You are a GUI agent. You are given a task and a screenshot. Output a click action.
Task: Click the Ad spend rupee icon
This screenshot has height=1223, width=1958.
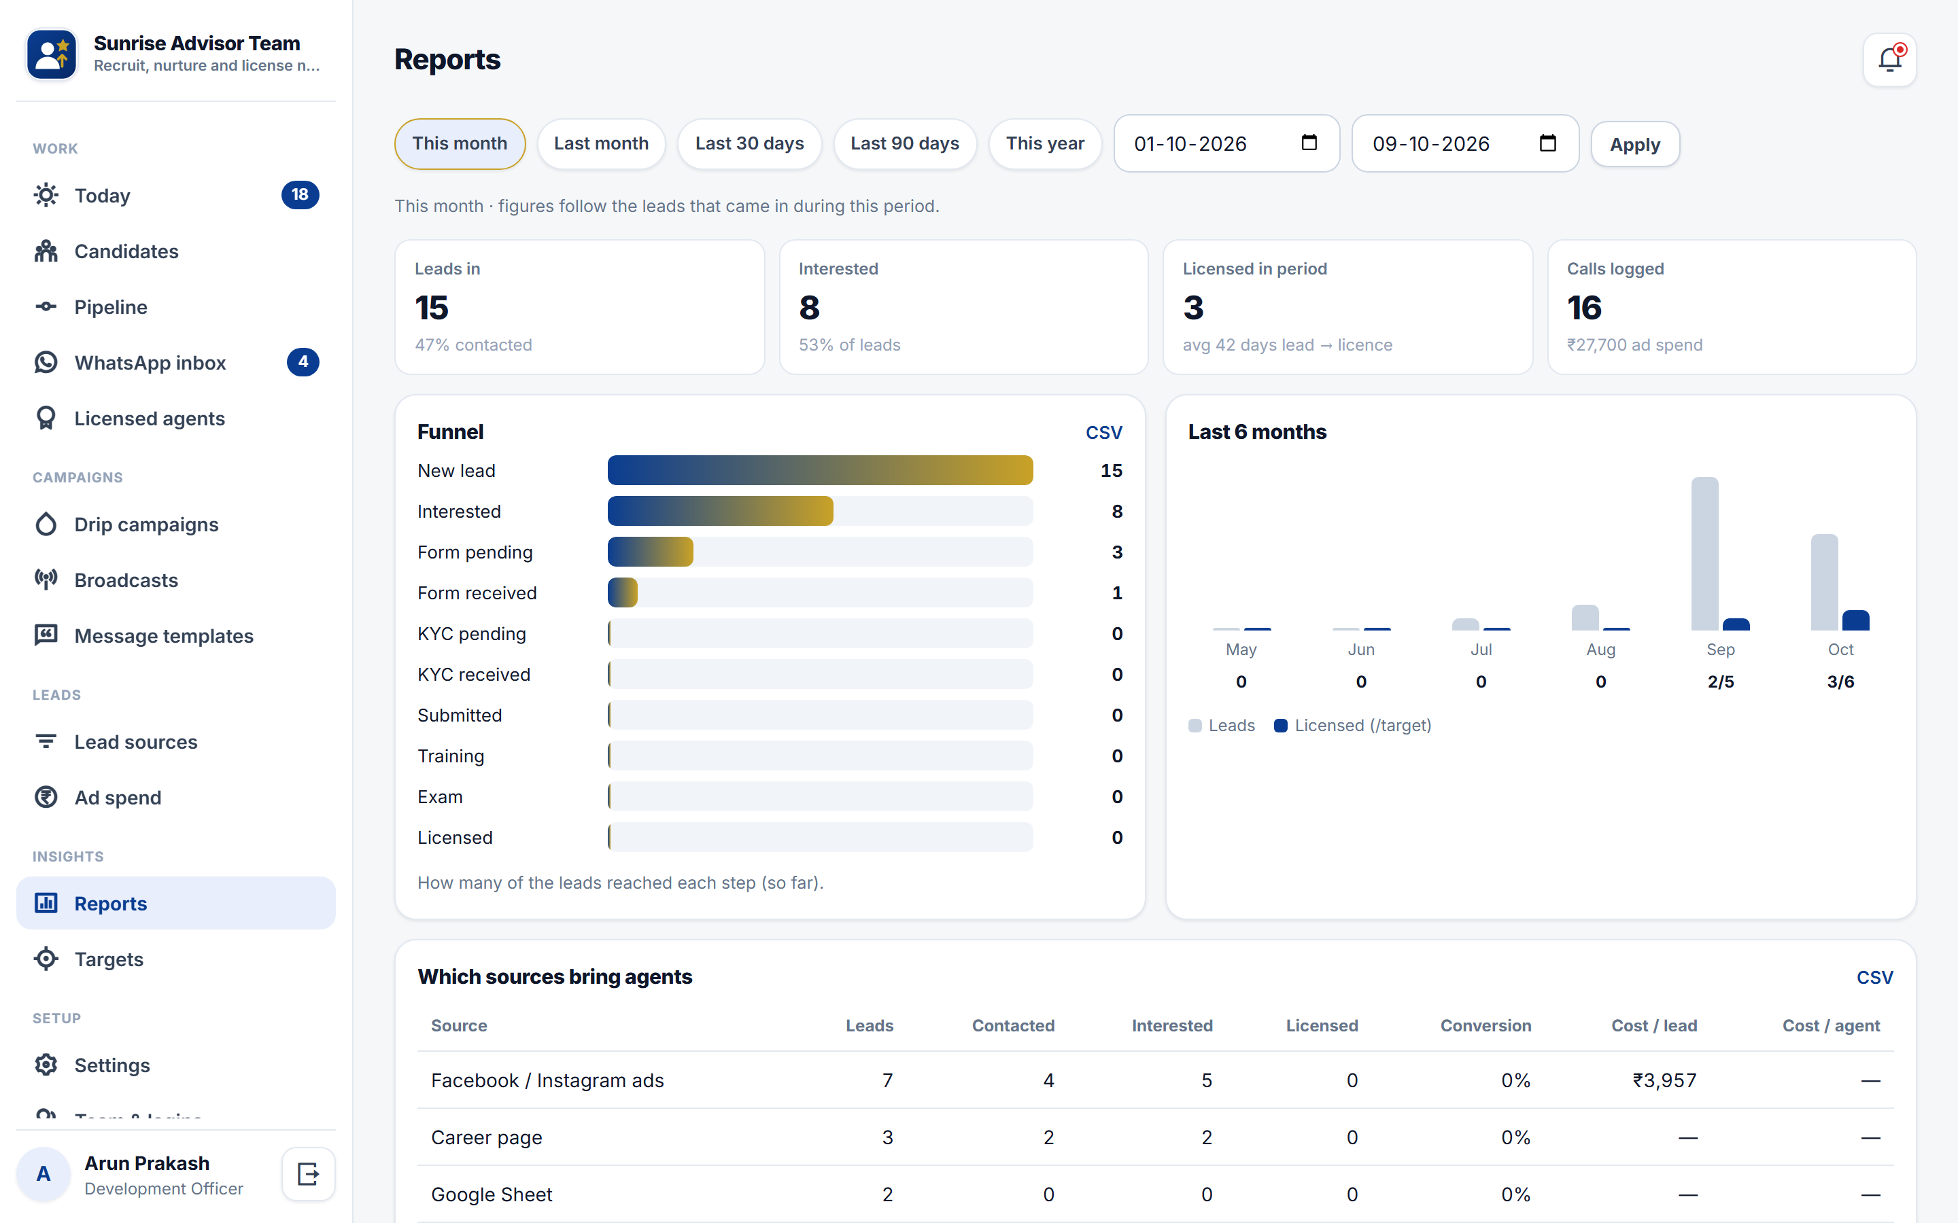click(x=46, y=798)
